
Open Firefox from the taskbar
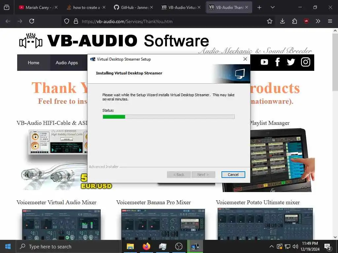[146, 246]
